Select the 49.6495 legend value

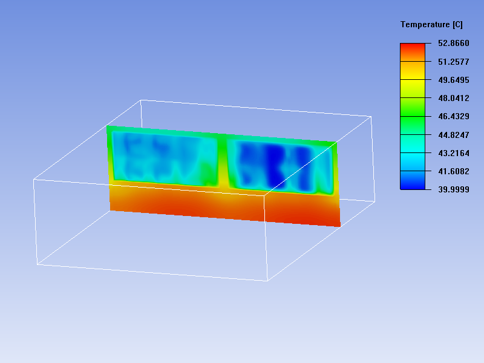tap(453, 80)
